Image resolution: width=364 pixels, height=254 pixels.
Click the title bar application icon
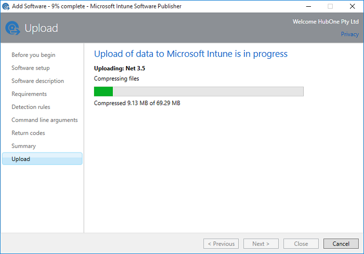(6, 6)
